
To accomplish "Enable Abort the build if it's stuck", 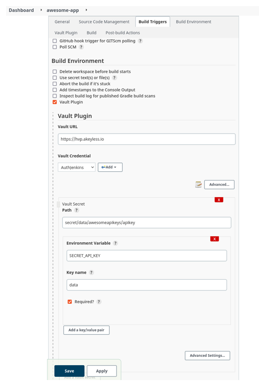I will (55, 84).
